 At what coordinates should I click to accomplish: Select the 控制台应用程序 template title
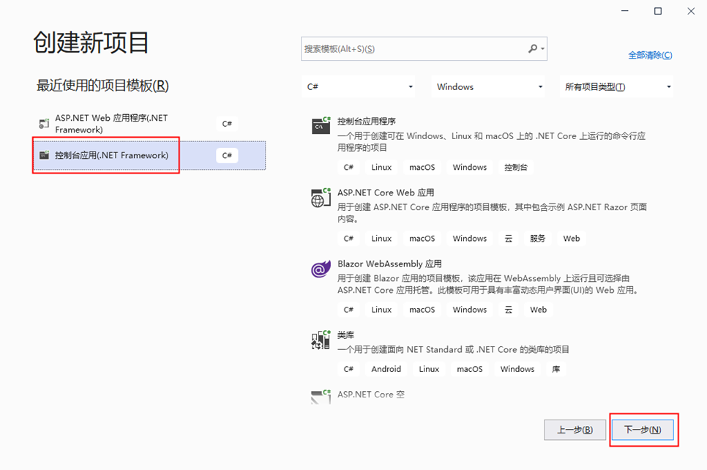click(367, 122)
